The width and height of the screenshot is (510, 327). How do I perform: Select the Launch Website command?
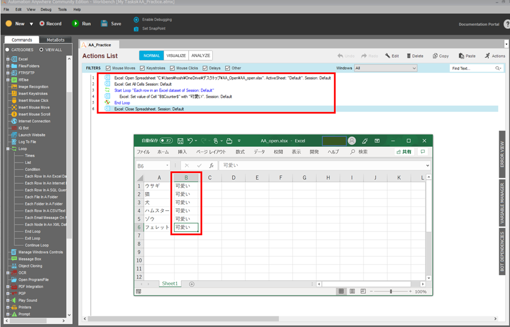(x=32, y=135)
